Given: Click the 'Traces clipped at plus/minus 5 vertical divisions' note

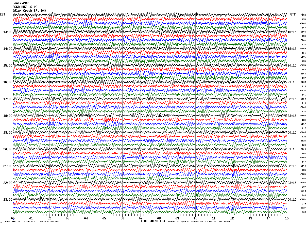Looking at the screenshot, I should (199, 222).
